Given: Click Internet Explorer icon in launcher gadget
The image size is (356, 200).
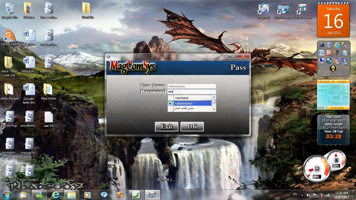Looking at the screenshot, I should (x=337, y=45).
